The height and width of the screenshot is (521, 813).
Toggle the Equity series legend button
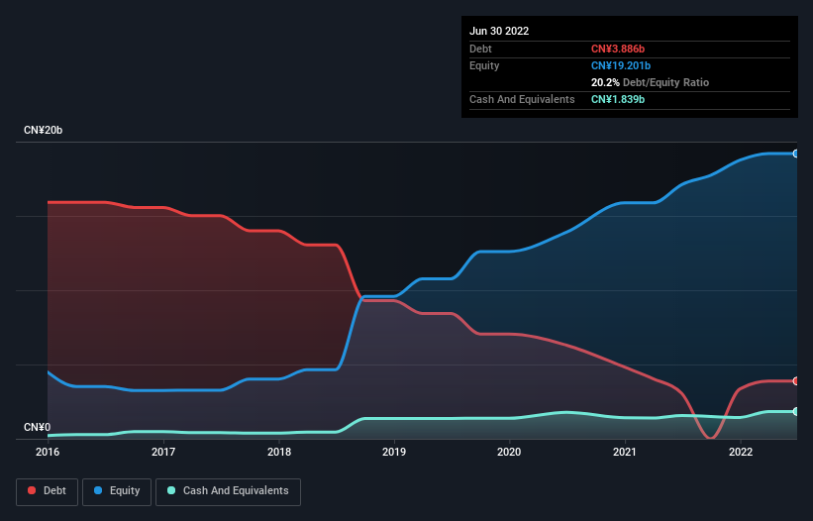[117, 491]
